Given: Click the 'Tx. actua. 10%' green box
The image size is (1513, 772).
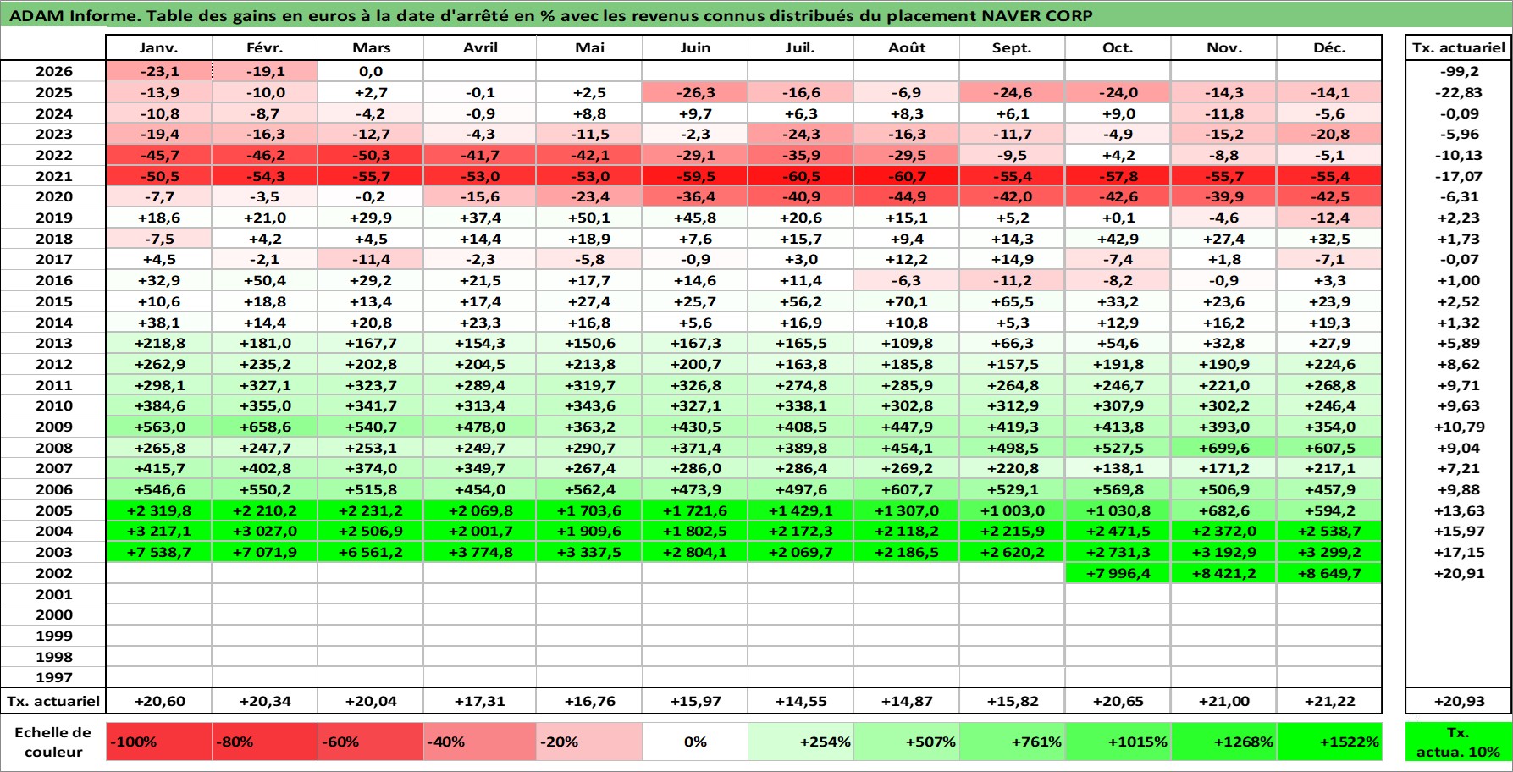Looking at the screenshot, I should click(1458, 742).
